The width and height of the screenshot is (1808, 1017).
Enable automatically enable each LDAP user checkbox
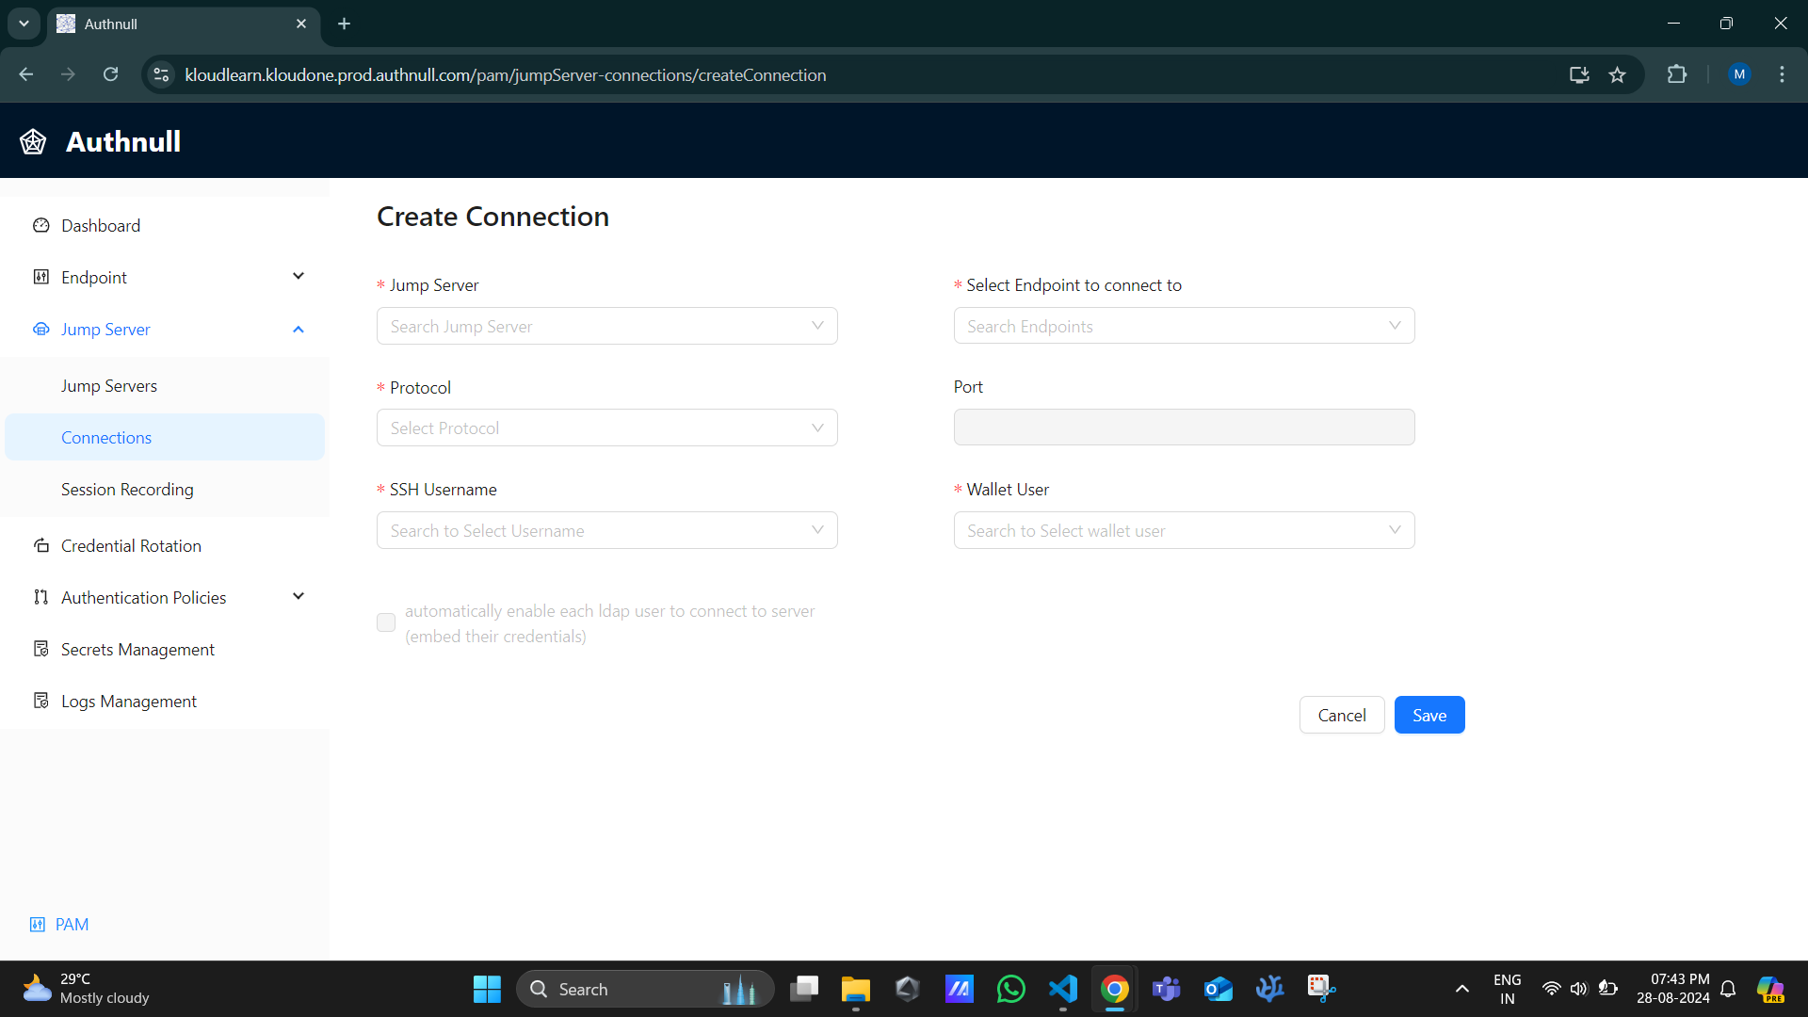(386, 622)
